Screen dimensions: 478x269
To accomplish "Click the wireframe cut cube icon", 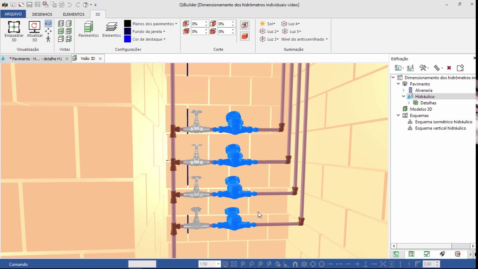I will [245, 25].
